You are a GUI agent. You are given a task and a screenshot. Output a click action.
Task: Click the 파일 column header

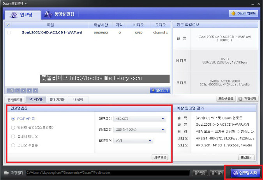coord(50,25)
